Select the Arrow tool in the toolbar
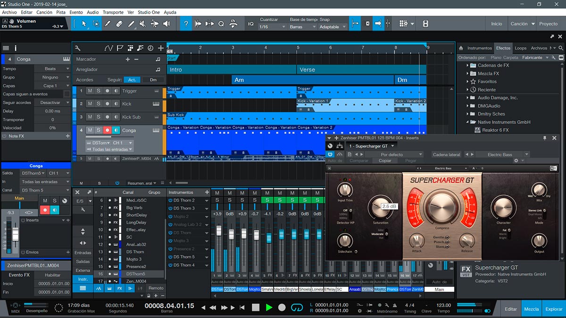 pos(84,24)
